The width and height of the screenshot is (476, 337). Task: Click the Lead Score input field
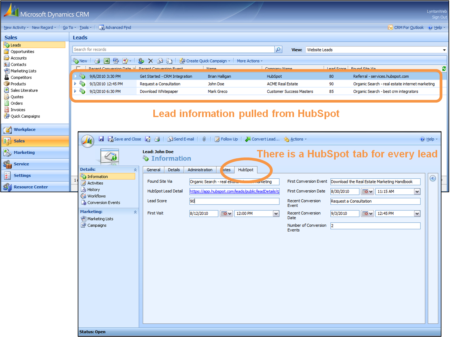234,201
